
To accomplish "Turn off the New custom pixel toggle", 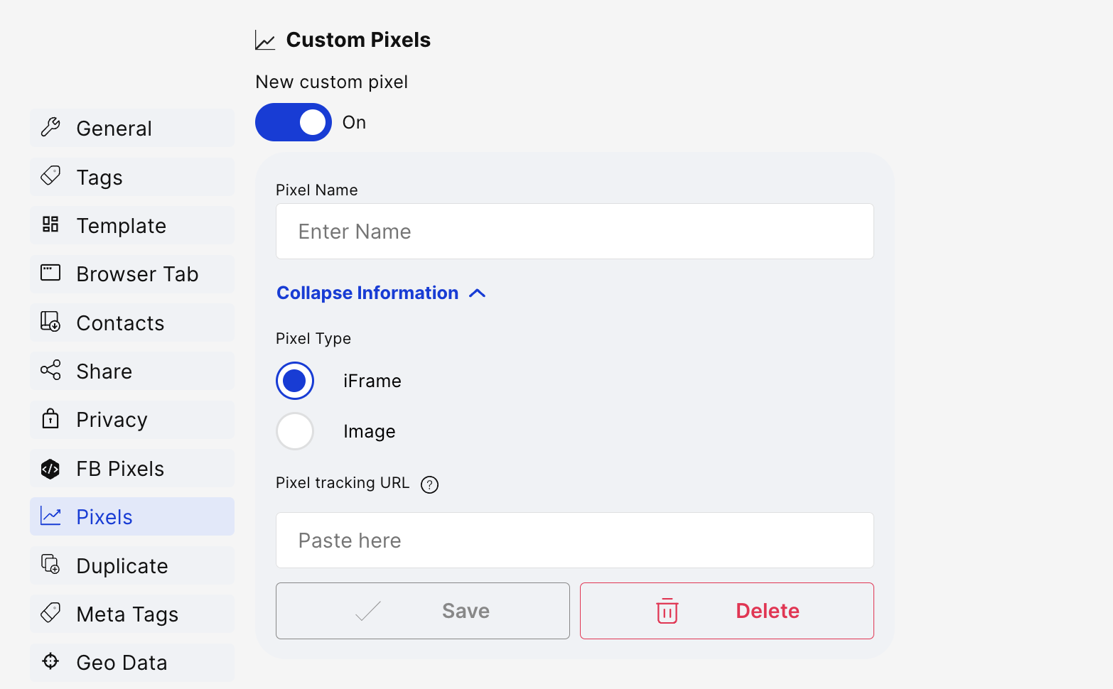I will pyautogui.click(x=294, y=122).
